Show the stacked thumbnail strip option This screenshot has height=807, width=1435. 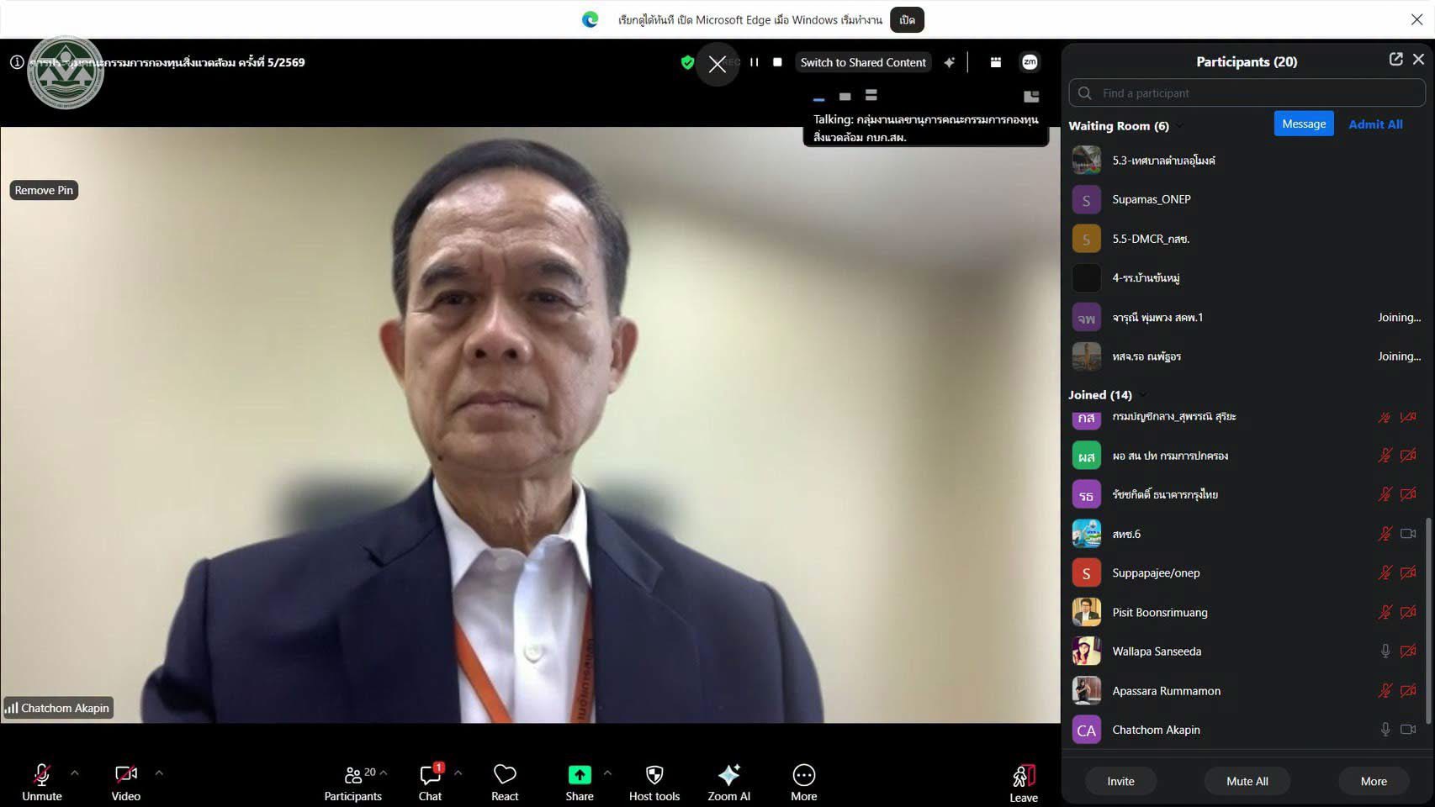(x=871, y=95)
